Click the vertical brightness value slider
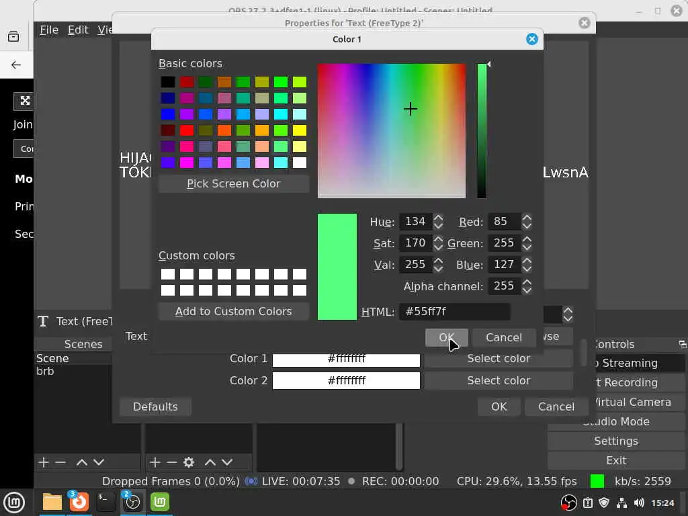Viewport: 688px width, 516px height. (482, 131)
